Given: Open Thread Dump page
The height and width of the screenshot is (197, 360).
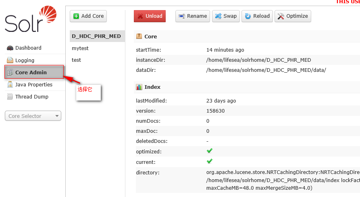Looking at the screenshot, I should point(32,96).
